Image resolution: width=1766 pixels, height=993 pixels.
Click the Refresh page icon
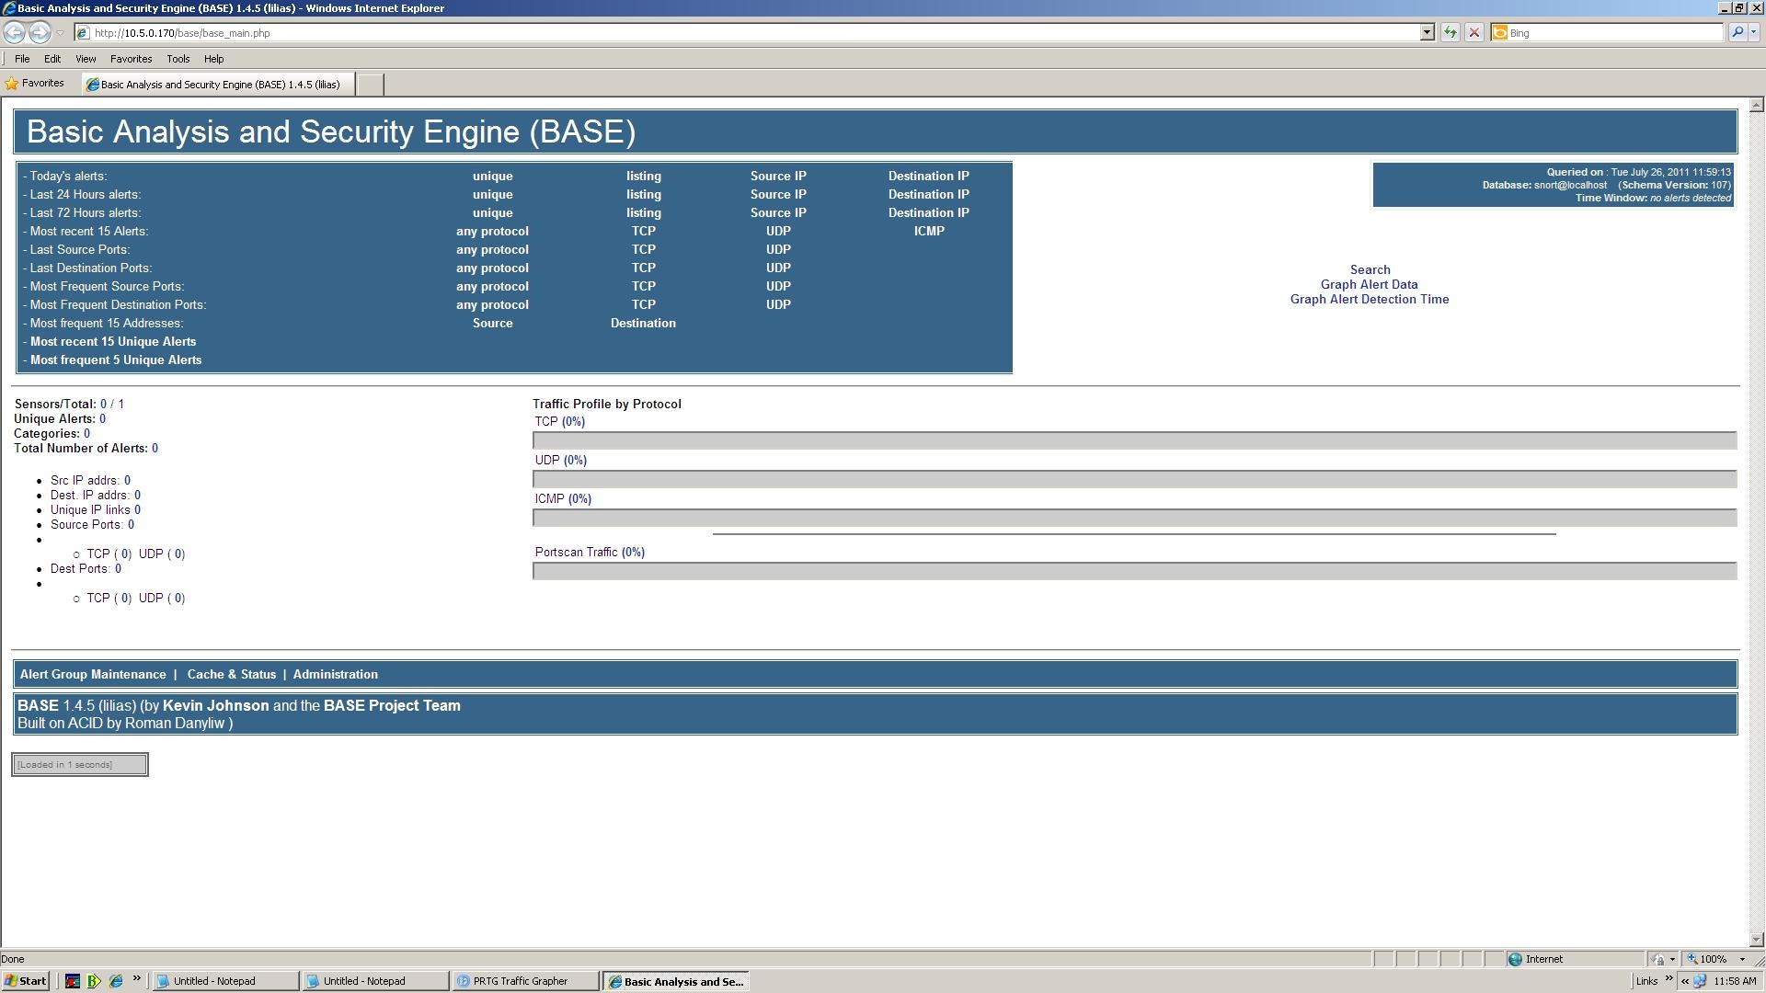(x=1451, y=33)
